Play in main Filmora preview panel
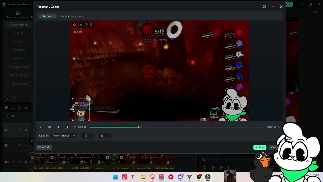The image size is (323, 182). tap(222, 167)
